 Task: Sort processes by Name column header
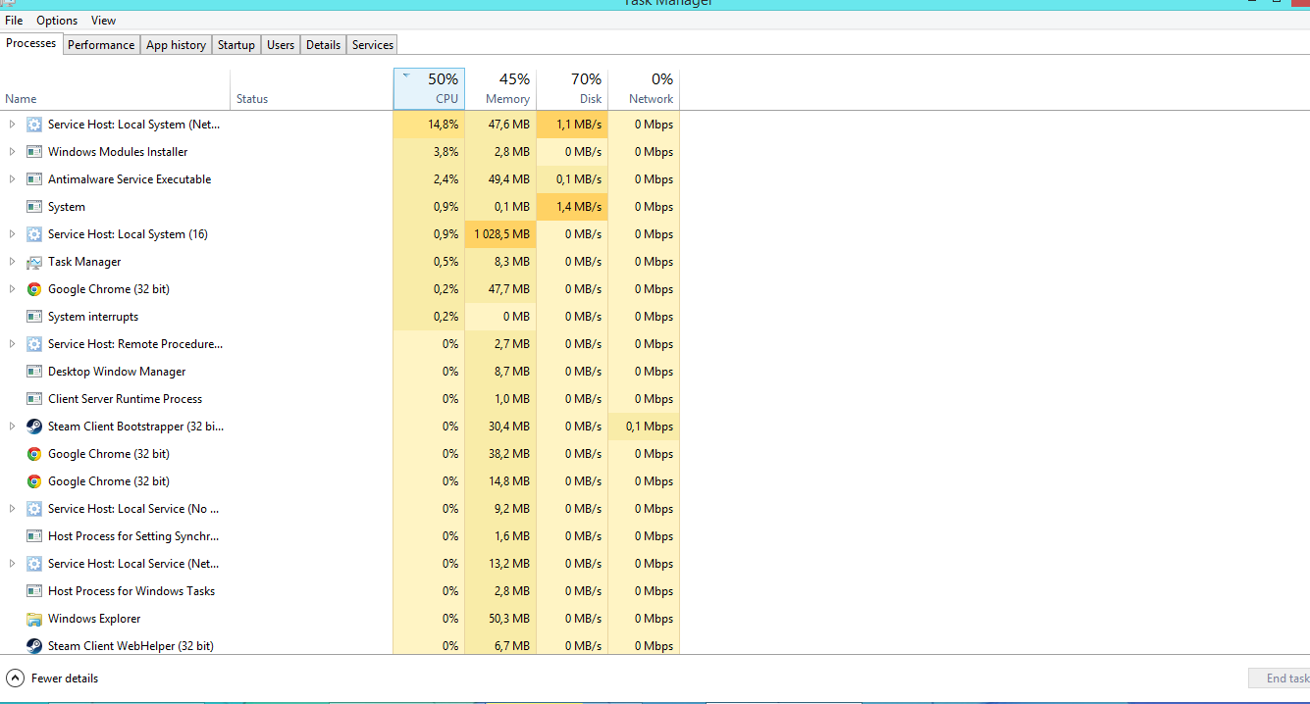[115, 89]
